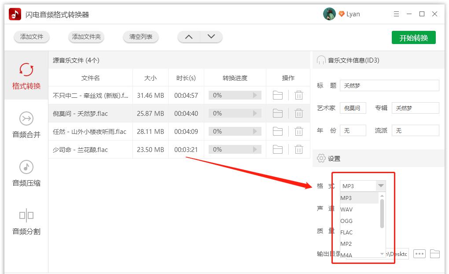This screenshot has width=449, height=274.
Task: Collapse the 格式 format dropdown arrow
Action: click(x=380, y=185)
